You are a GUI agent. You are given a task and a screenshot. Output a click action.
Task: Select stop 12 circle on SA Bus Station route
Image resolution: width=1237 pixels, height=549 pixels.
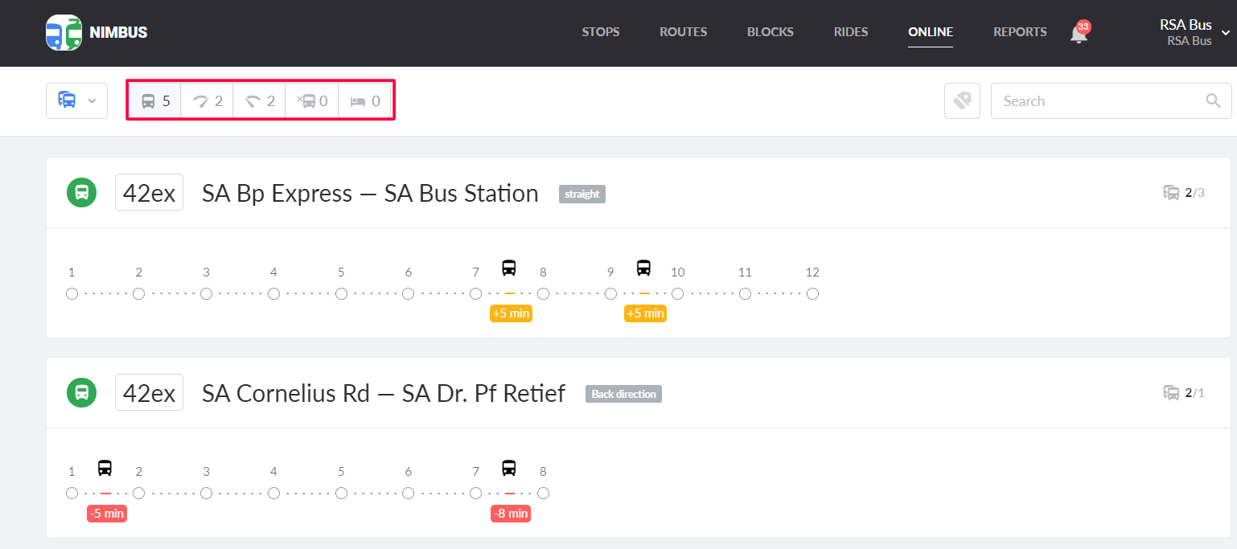pyautogui.click(x=812, y=293)
